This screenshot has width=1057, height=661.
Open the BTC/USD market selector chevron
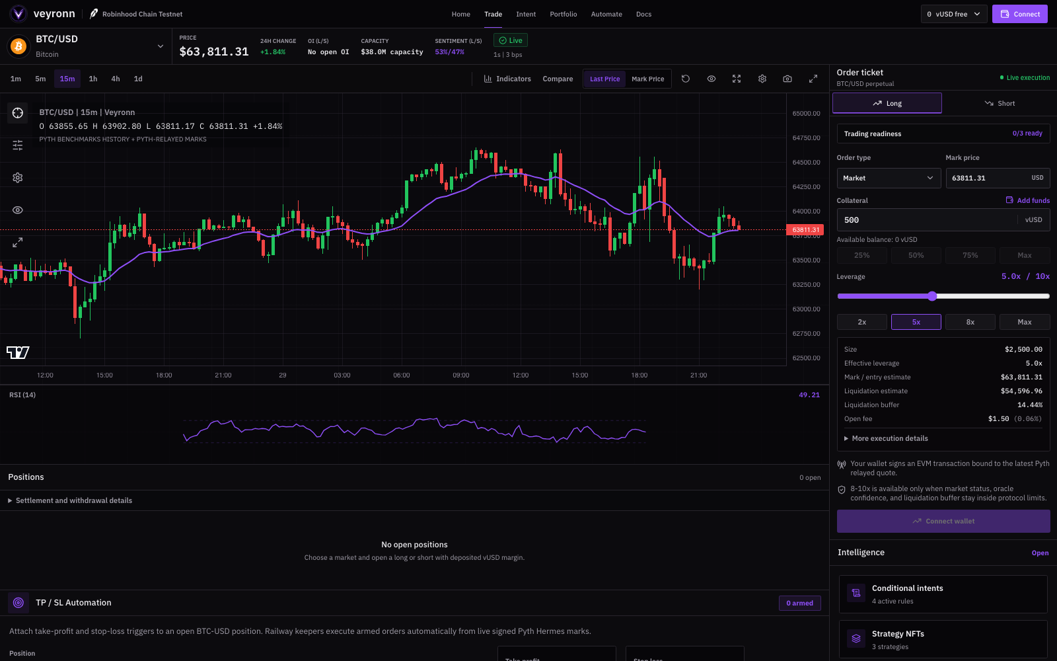160,46
